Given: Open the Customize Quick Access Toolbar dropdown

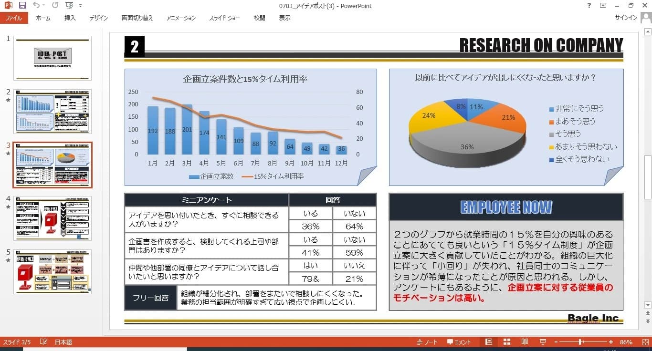Looking at the screenshot, I should (80, 5).
